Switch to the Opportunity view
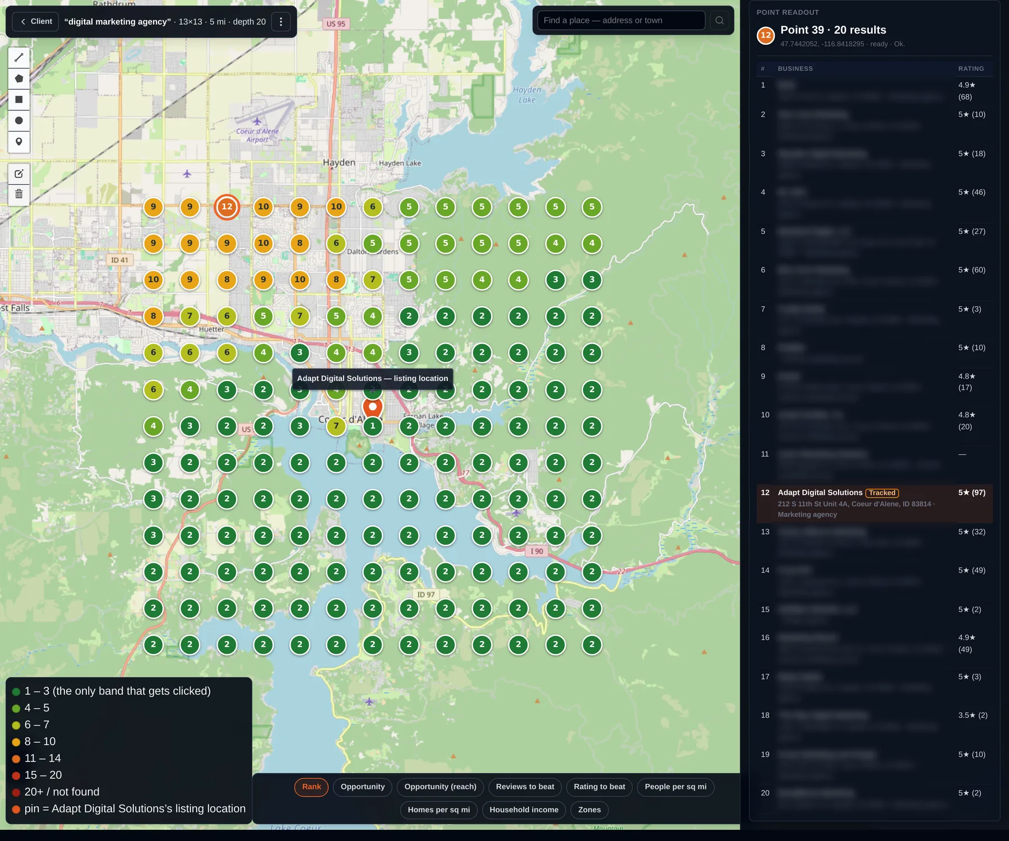The width and height of the screenshot is (1009, 841). click(363, 787)
